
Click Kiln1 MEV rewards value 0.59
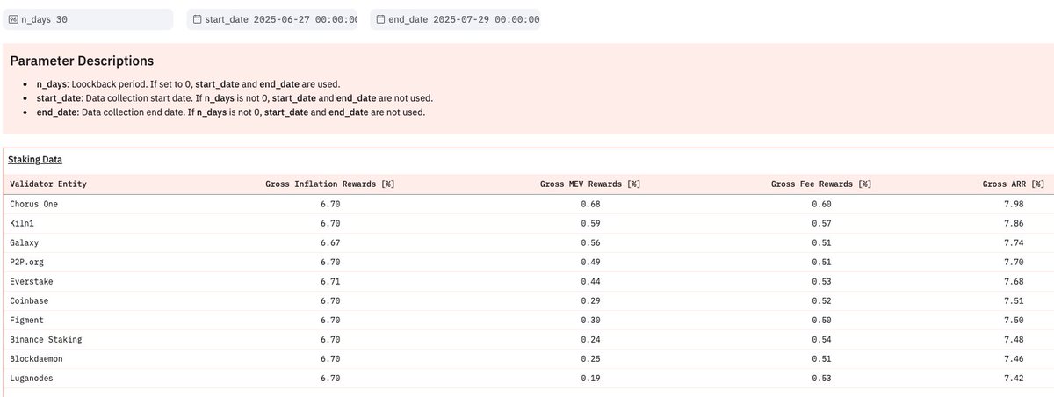(590, 223)
